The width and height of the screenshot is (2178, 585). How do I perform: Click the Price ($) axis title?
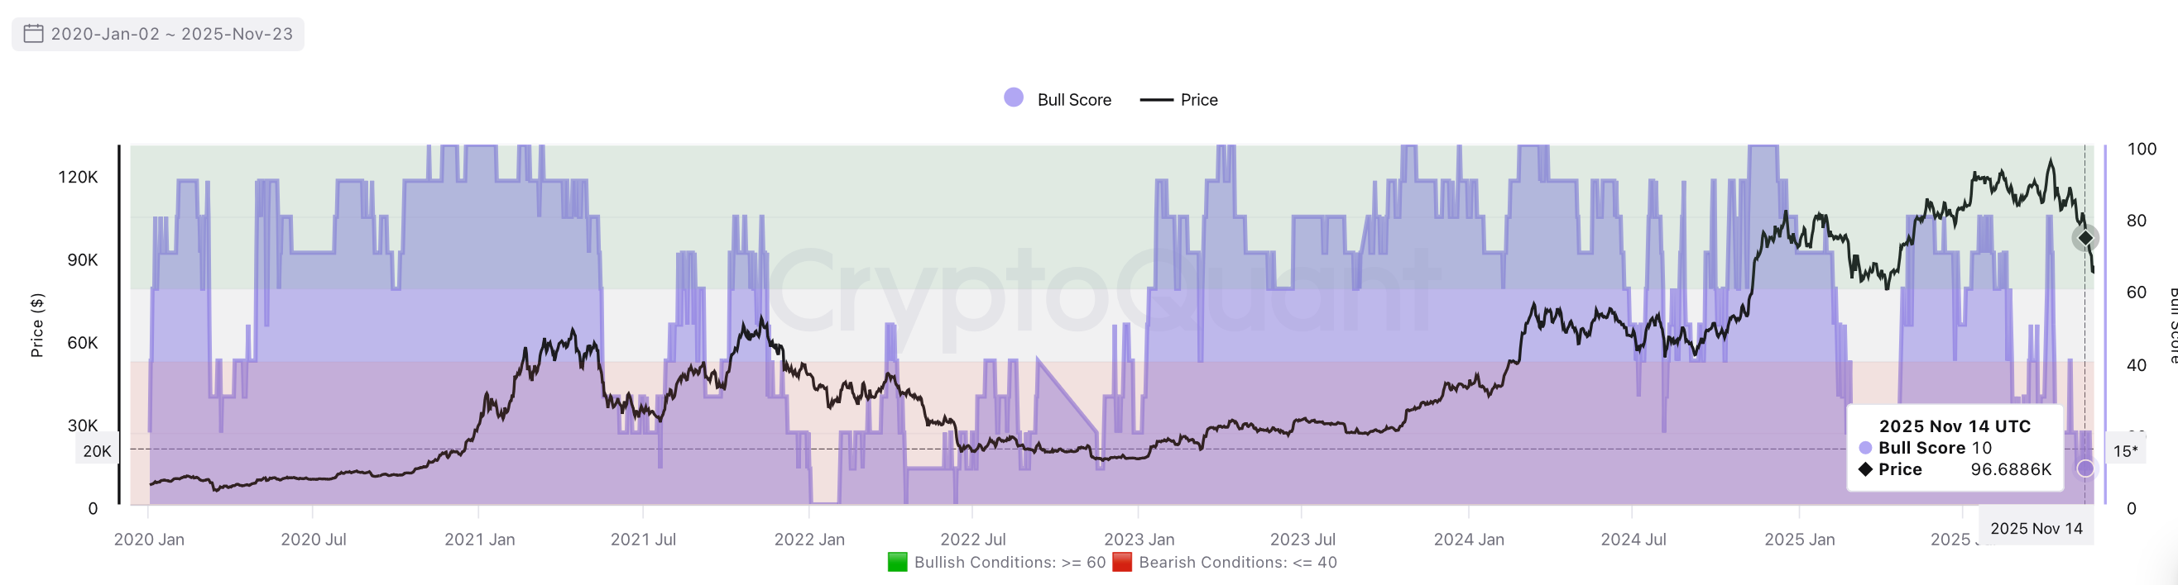click(37, 325)
